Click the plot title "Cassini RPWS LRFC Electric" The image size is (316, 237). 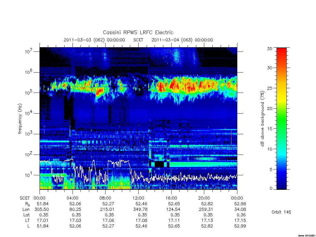(x=138, y=32)
